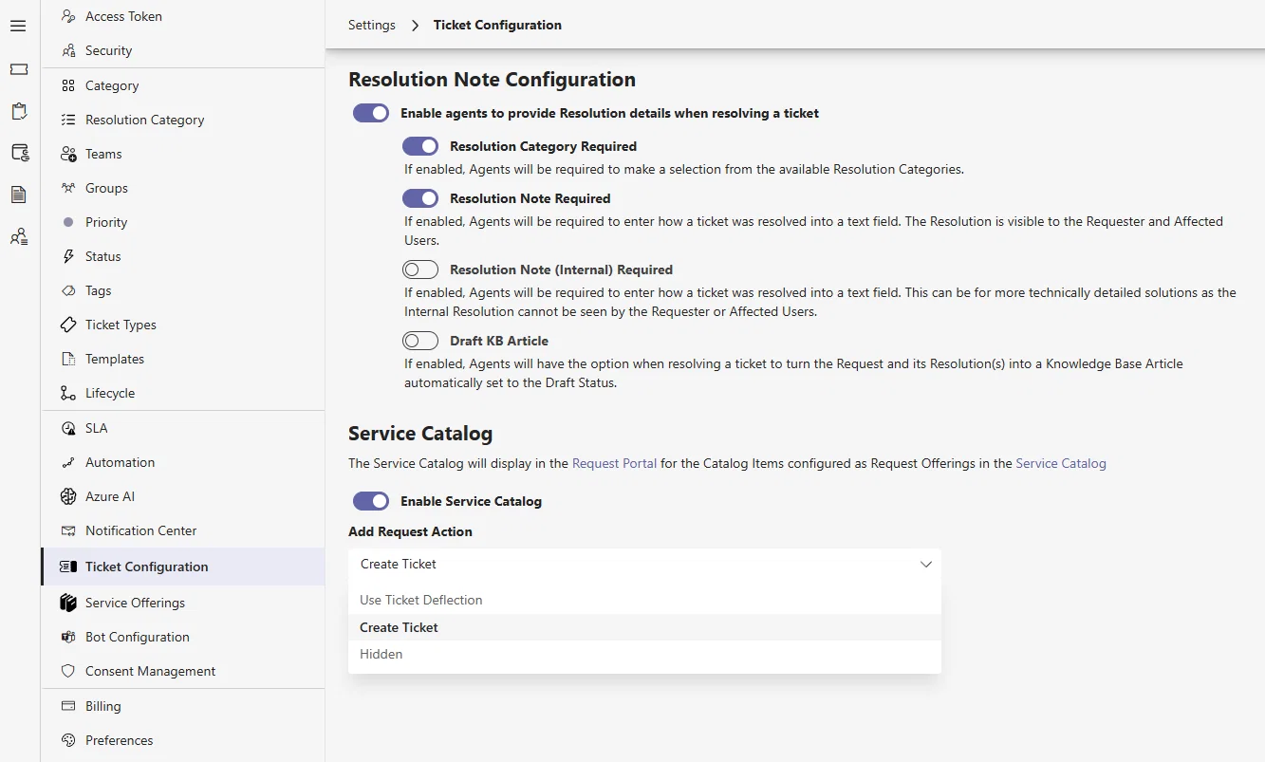The image size is (1265, 762).
Task: Select Create Ticket option in list
Action: point(644,627)
